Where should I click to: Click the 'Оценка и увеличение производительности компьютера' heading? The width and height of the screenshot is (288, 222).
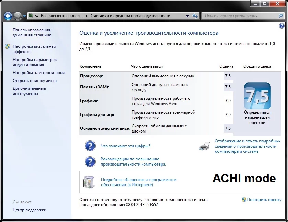(x=149, y=33)
